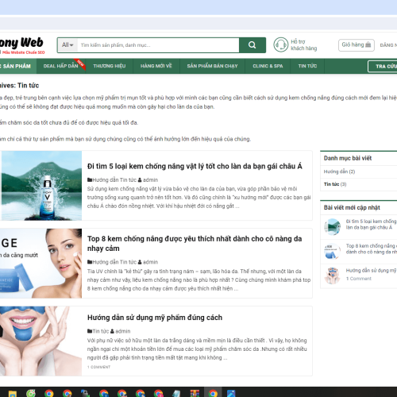This screenshot has width=397, height=397.
Task: Open article Đi tìm 5 loại kem chống nắng
Action: click(195, 166)
